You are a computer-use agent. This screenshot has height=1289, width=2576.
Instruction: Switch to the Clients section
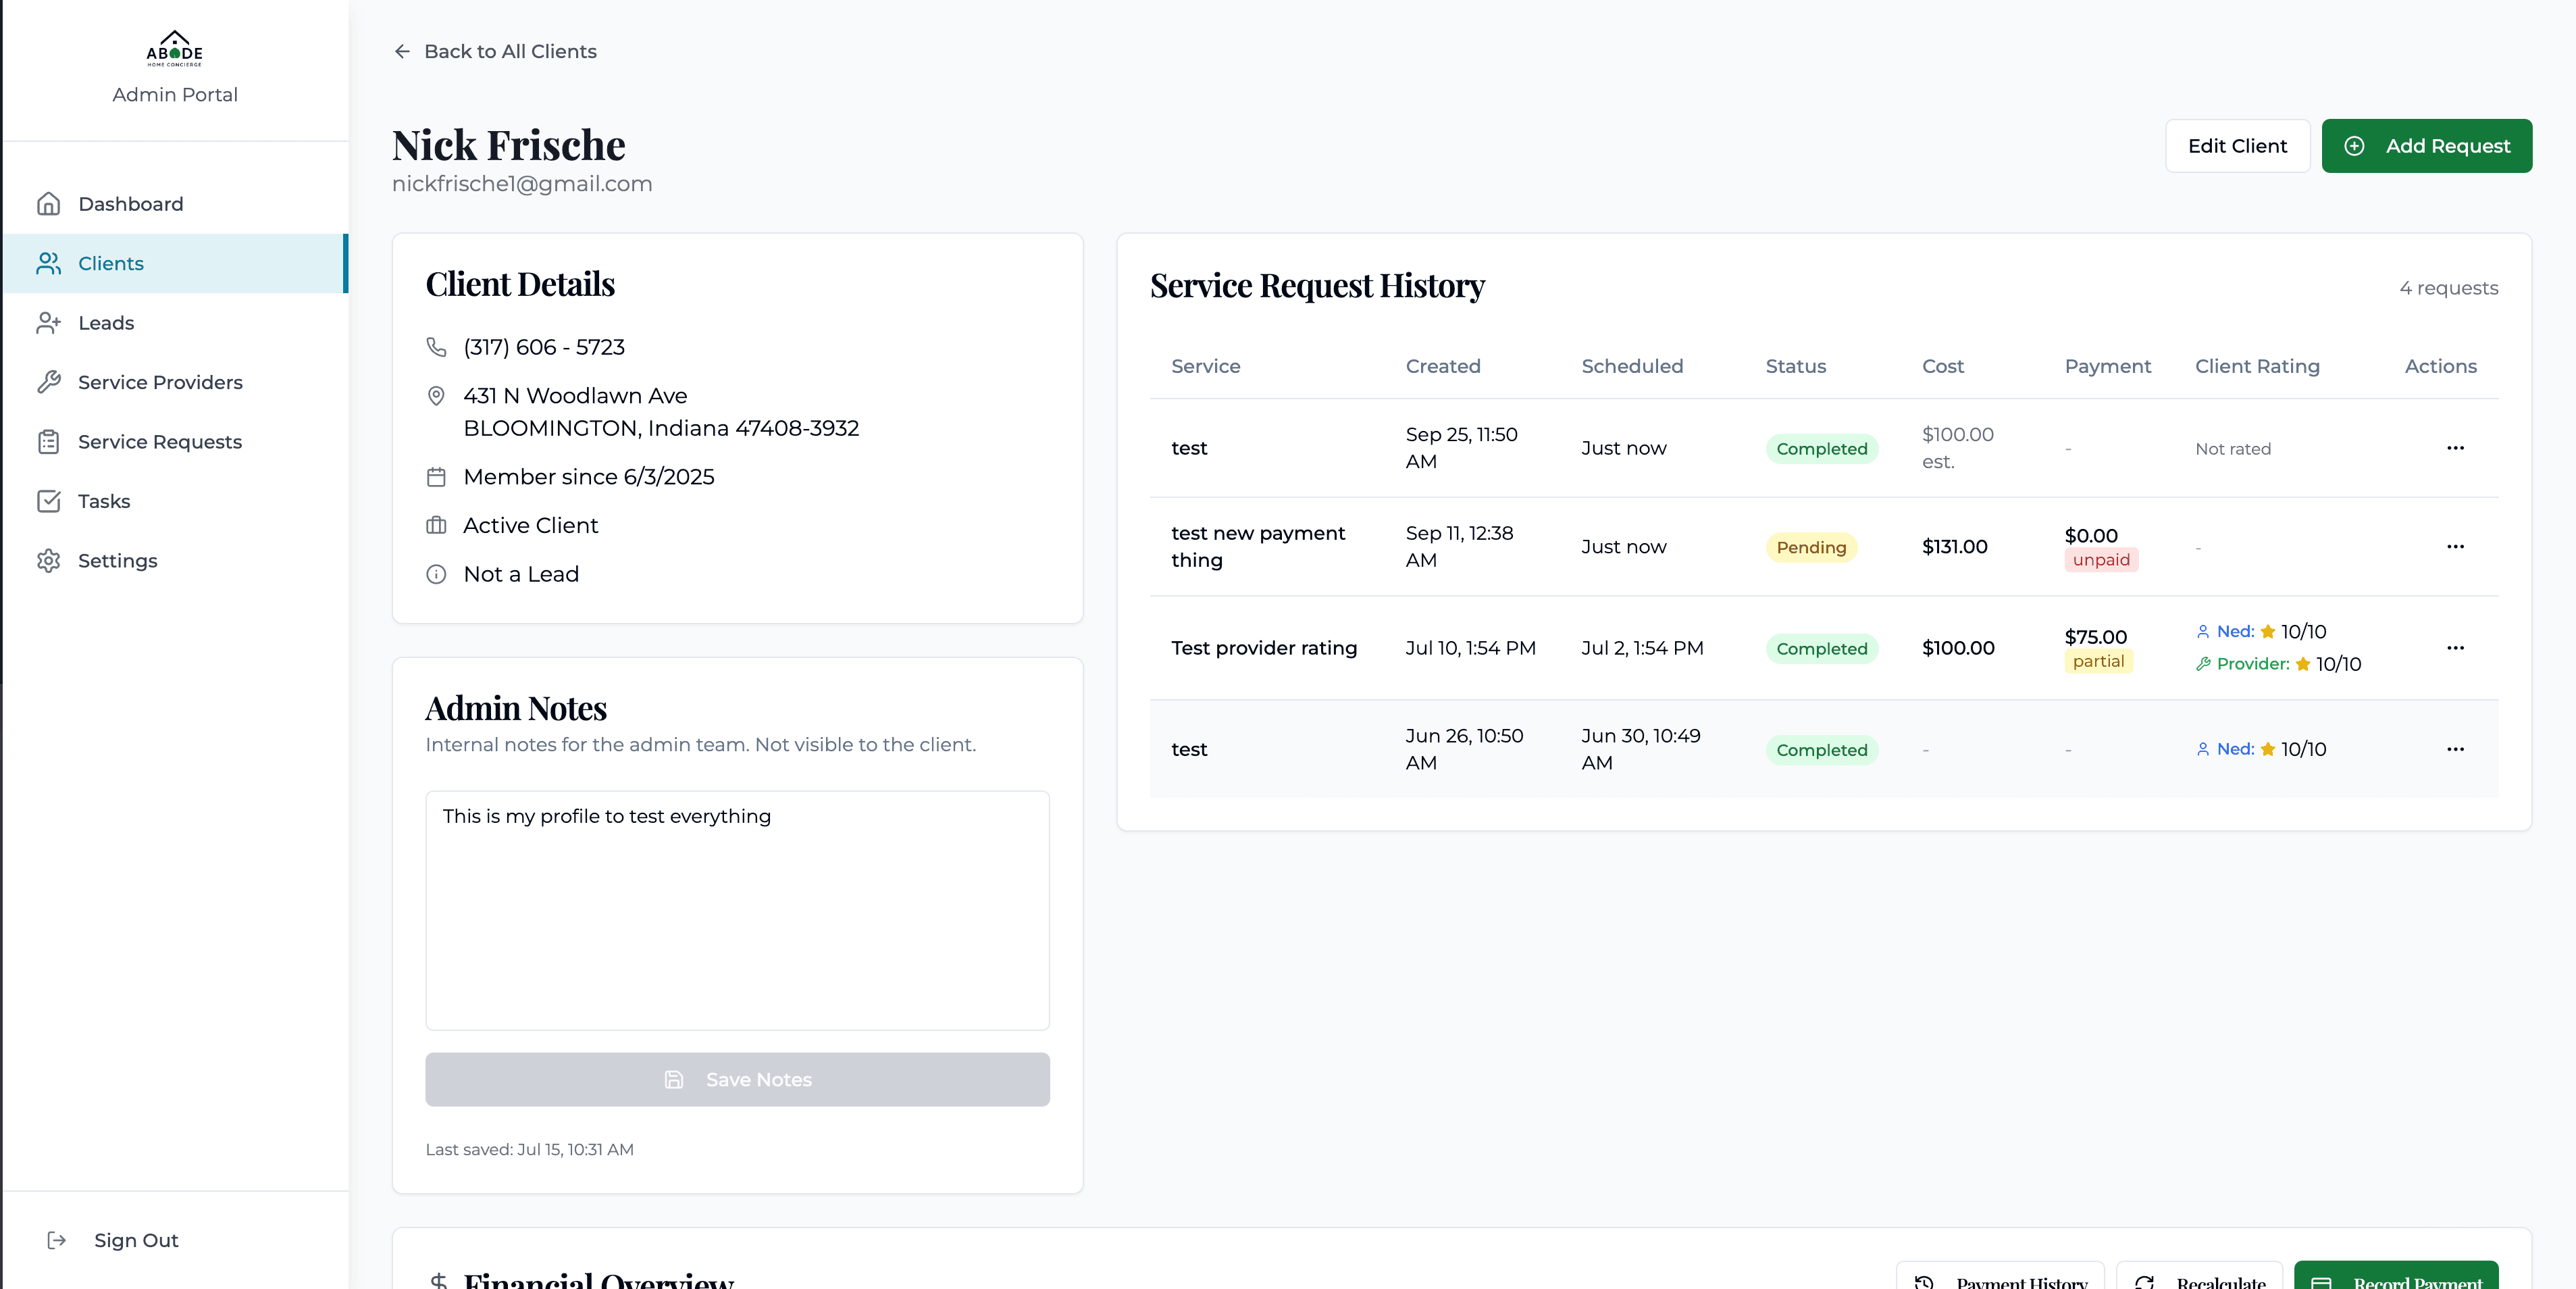pyautogui.click(x=110, y=263)
